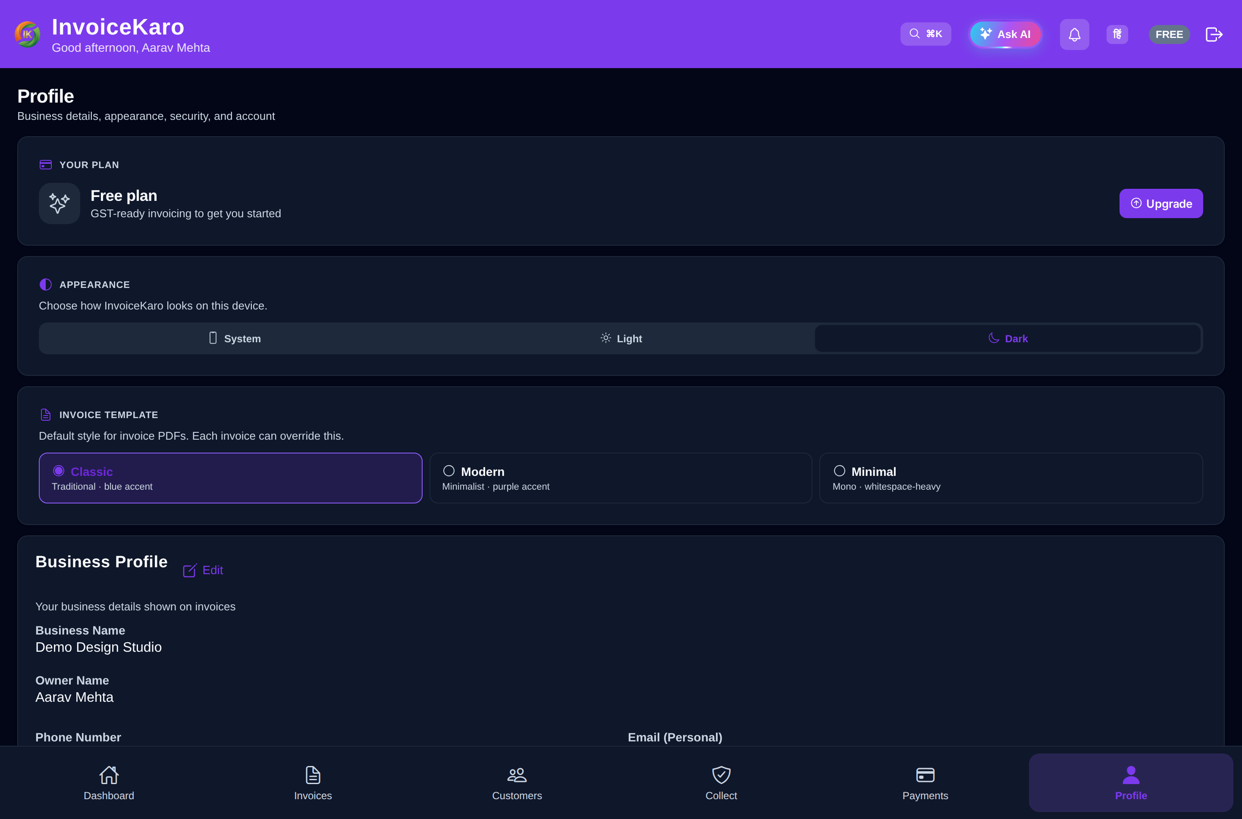The image size is (1242, 819).
Task: Click the 'Aarav Mehta' owner name value
Action: click(74, 697)
